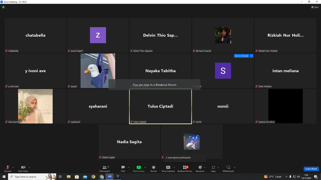This screenshot has height=180, width=321.
Task: Start recording with the Record button
Action: point(153,168)
